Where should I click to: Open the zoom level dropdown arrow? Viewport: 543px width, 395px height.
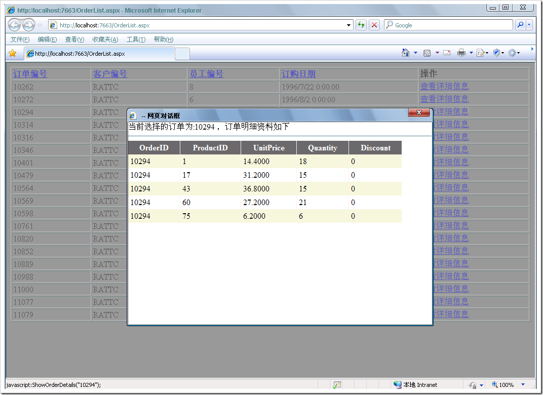pos(523,385)
